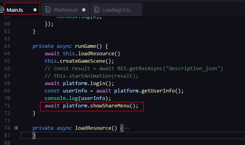Place cursor on runGame function name
245x145 pixels.
(x=85, y=46)
